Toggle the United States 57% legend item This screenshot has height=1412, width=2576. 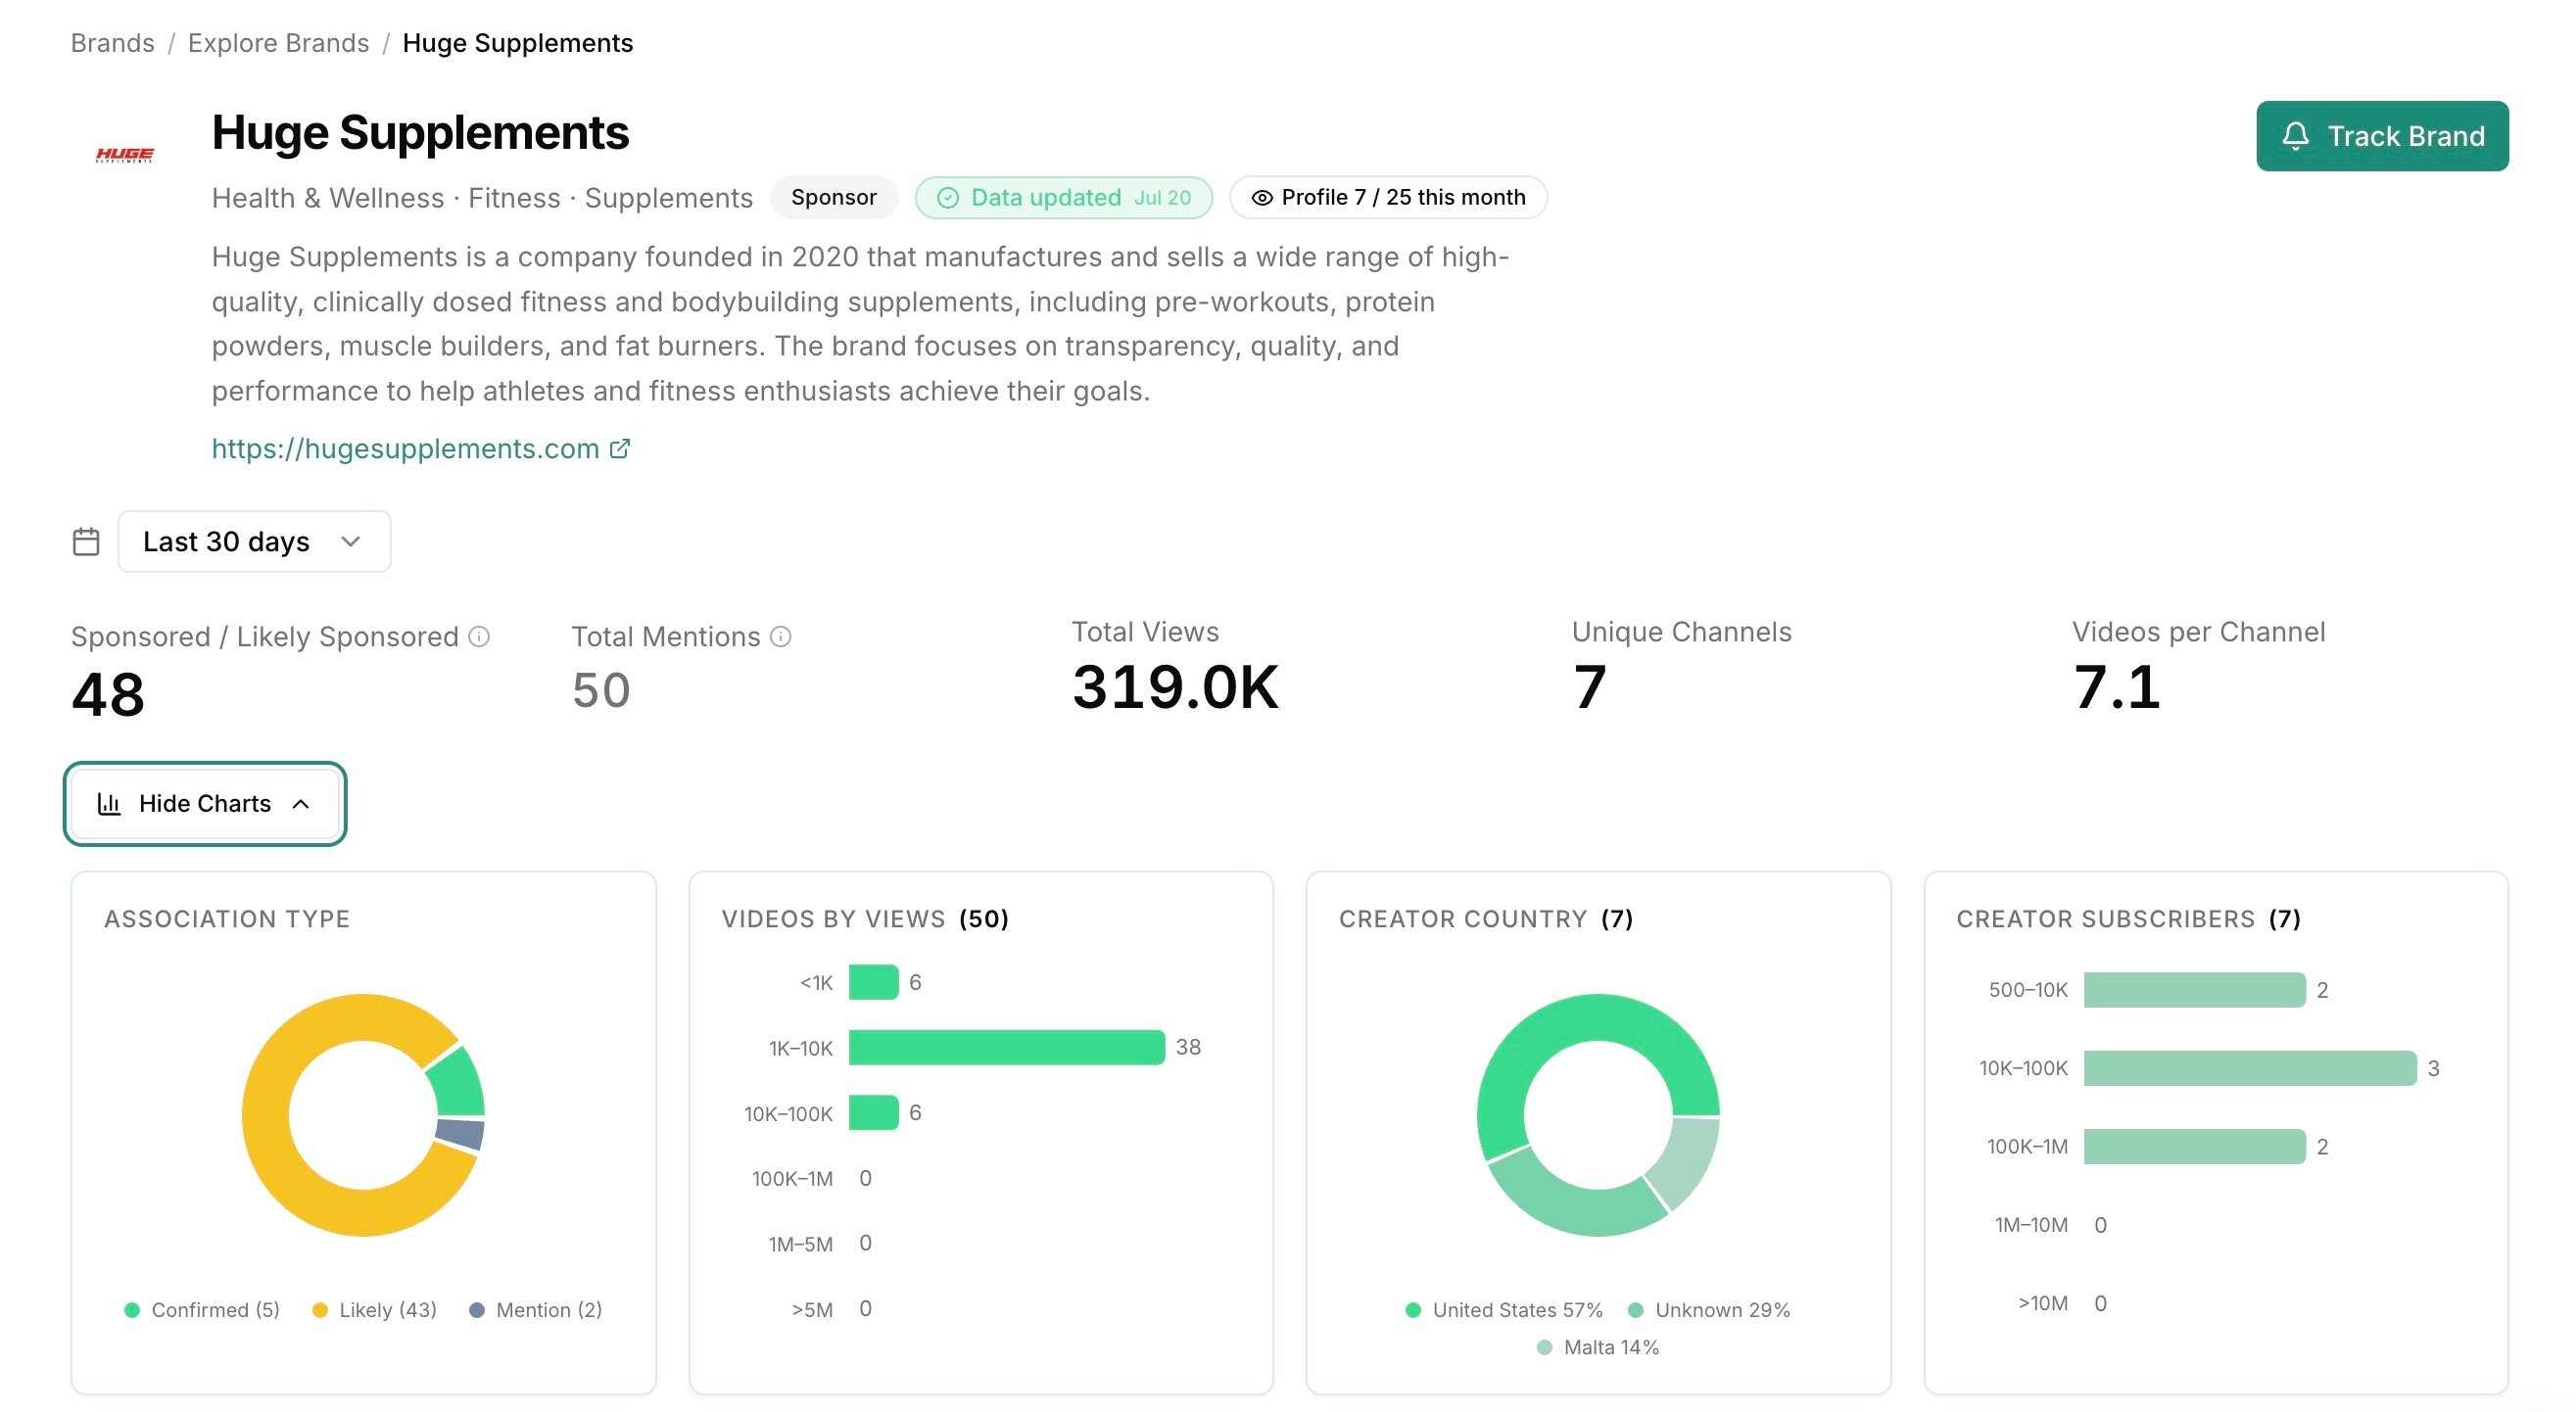click(x=1504, y=1309)
